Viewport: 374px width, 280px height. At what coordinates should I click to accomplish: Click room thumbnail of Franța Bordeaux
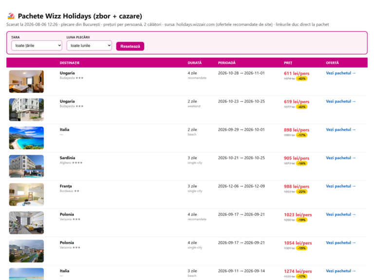coord(26,194)
